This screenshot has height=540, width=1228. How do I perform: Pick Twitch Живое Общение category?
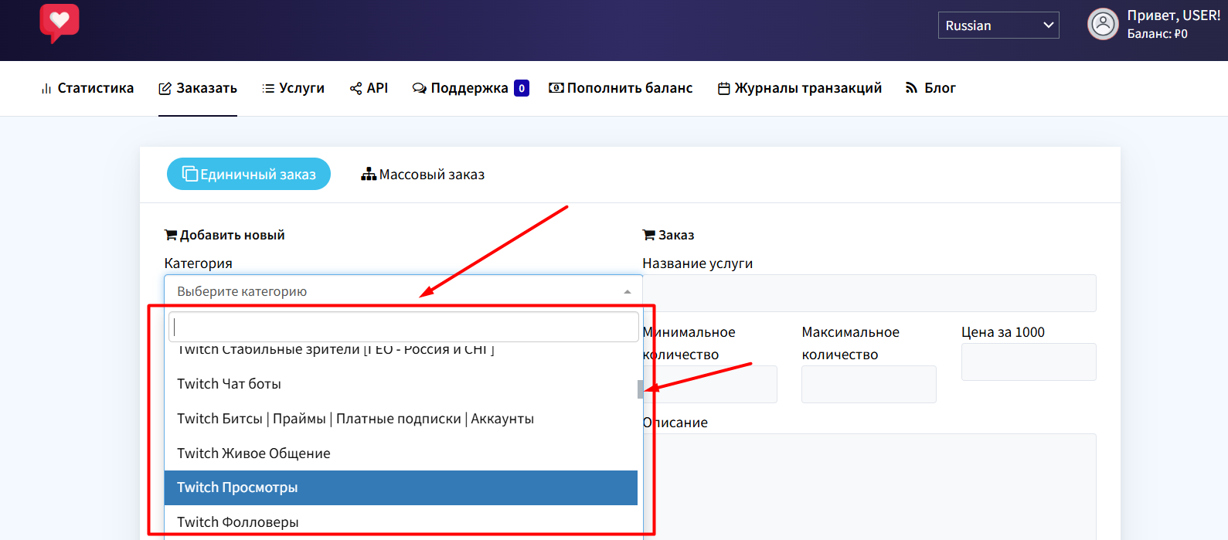pyautogui.click(x=401, y=453)
